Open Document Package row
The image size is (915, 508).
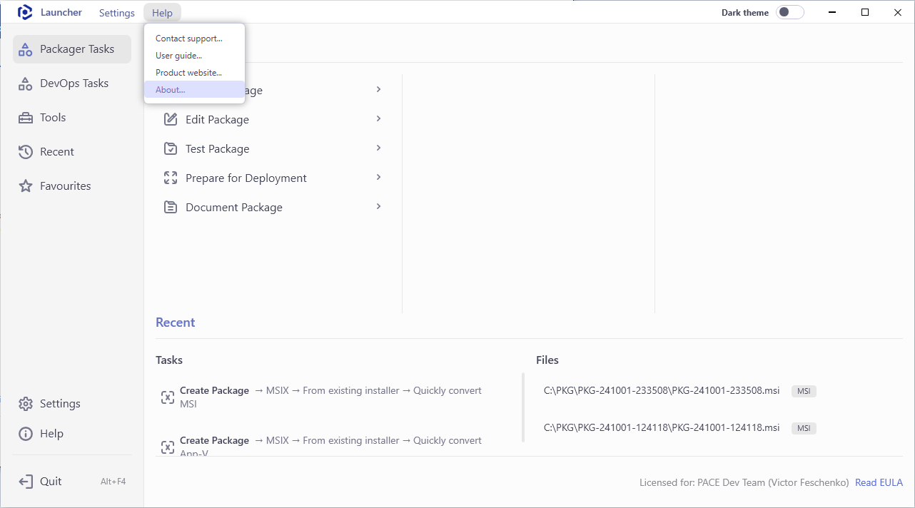coord(273,207)
